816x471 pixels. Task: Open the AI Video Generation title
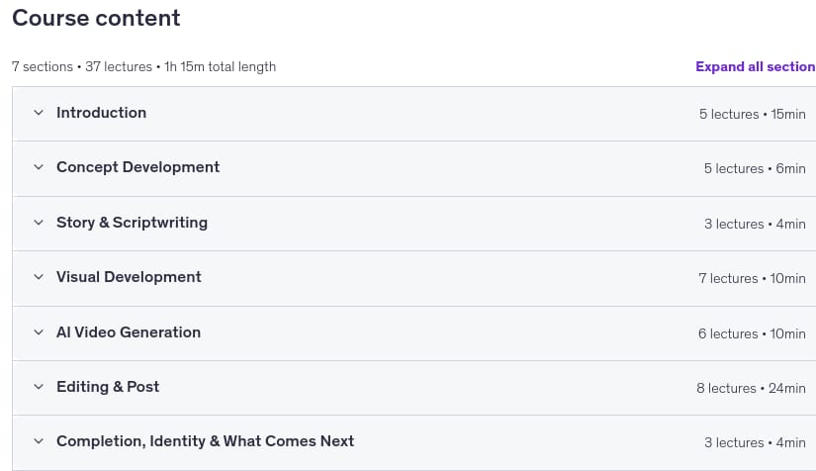tap(129, 332)
